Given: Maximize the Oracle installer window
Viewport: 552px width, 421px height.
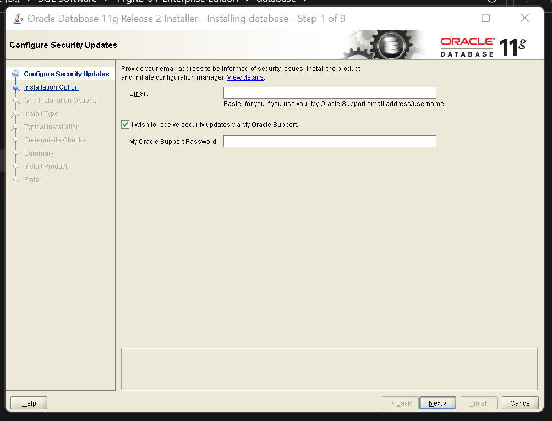Looking at the screenshot, I should pyautogui.click(x=485, y=18).
